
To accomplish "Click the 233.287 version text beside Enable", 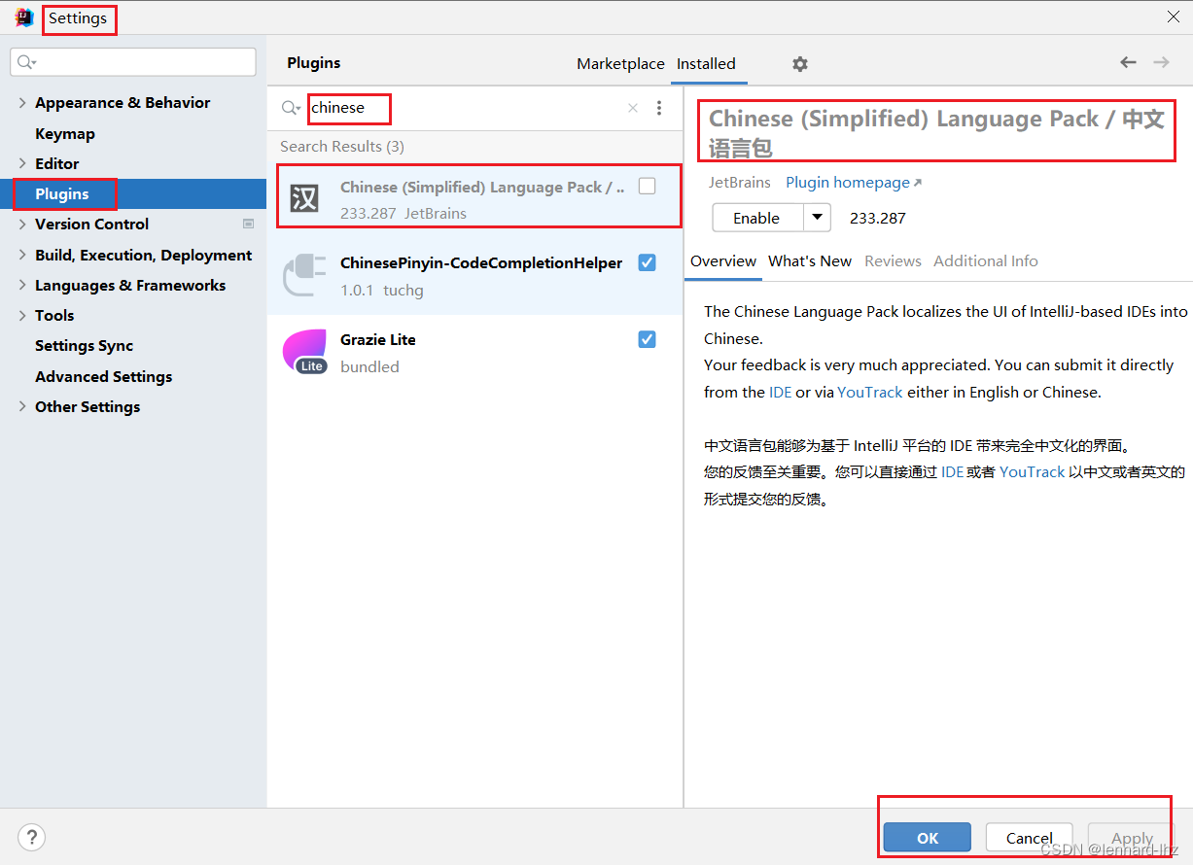I will [x=877, y=218].
